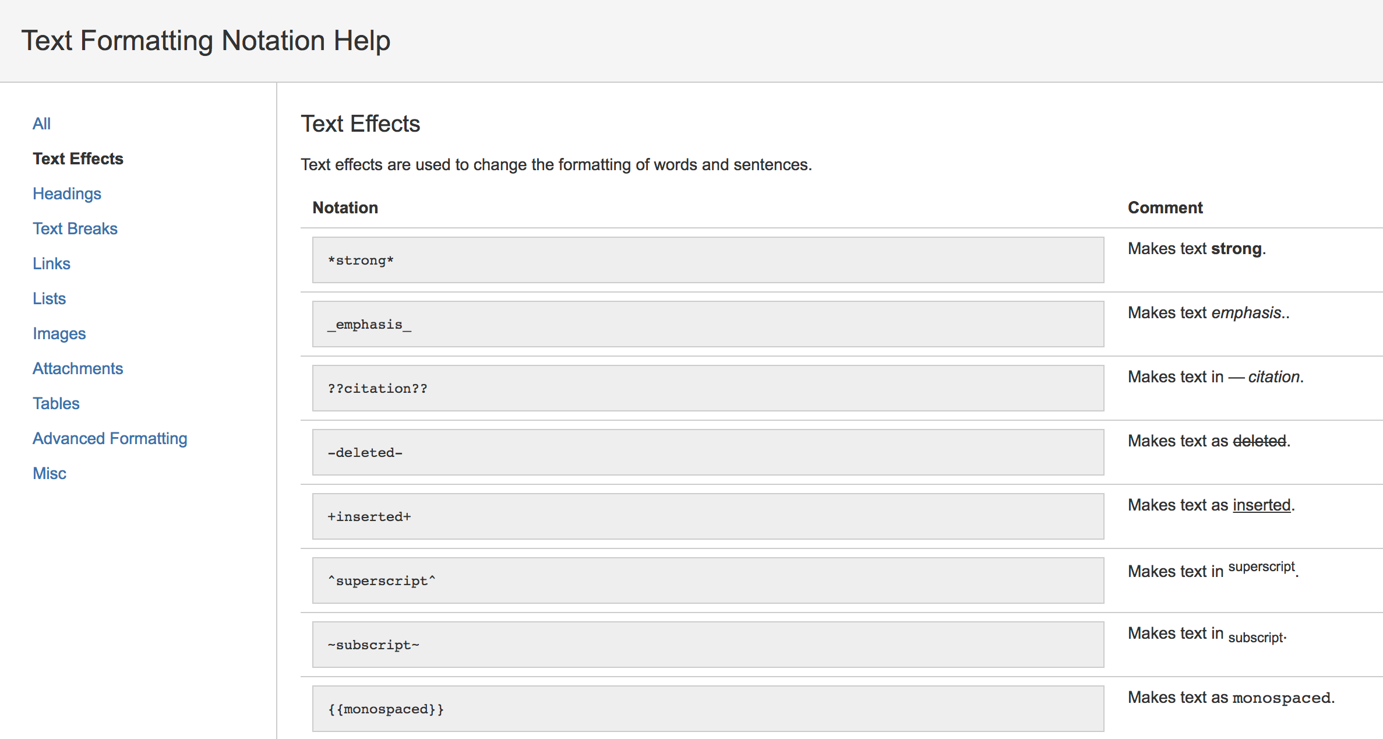Open the Images help section

[x=59, y=333]
